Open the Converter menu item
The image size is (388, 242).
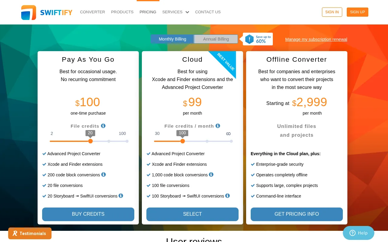(x=92, y=12)
